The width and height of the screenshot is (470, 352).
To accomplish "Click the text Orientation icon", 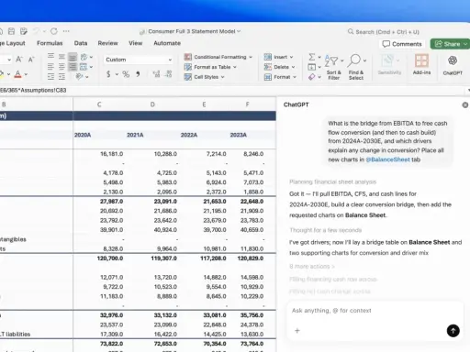I will pyautogui.click(x=84, y=57).
